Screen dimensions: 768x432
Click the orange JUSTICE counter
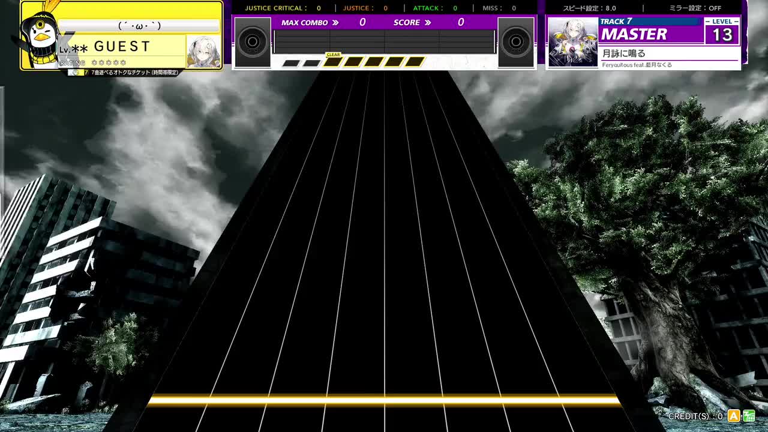click(x=365, y=8)
